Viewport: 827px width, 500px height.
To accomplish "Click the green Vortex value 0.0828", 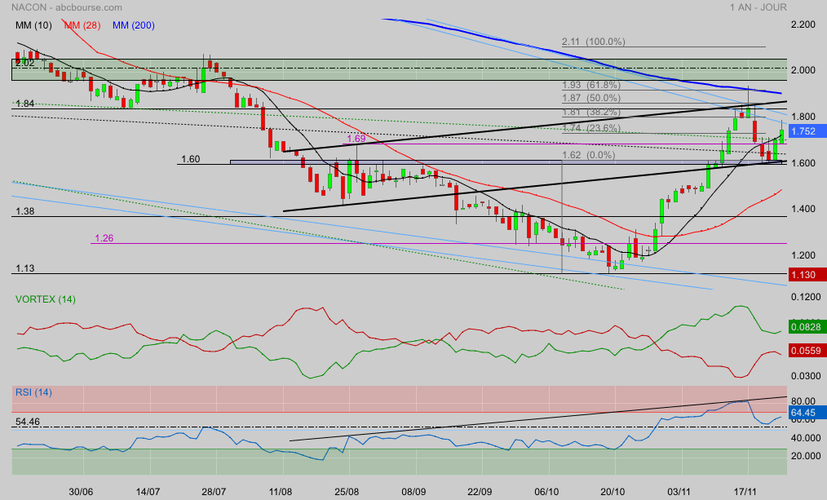I will 807,327.
